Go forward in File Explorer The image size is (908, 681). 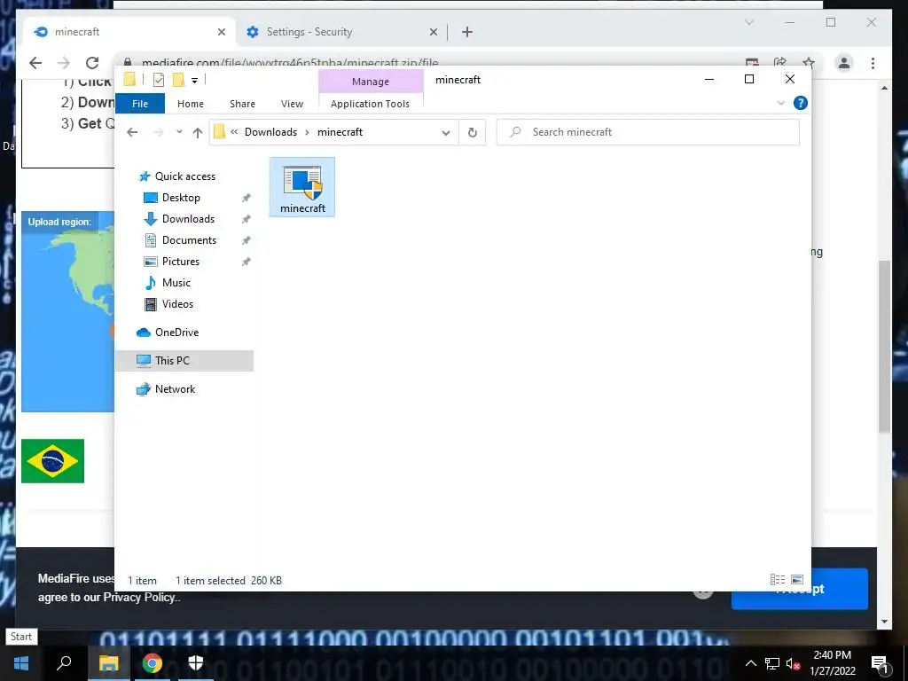[158, 133]
